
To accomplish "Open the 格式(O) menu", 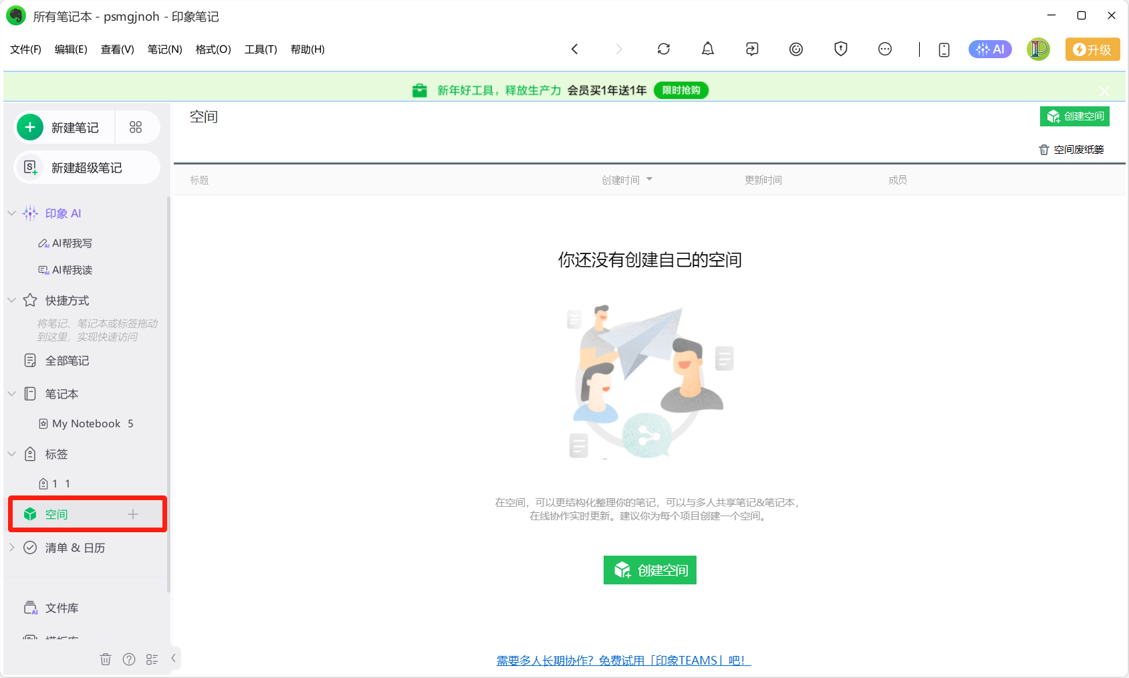I will (213, 49).
